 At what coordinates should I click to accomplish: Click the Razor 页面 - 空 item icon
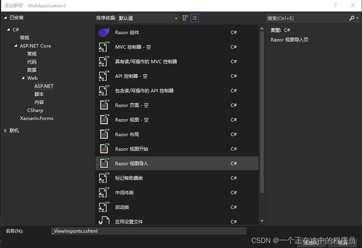[x=104, y=105]
